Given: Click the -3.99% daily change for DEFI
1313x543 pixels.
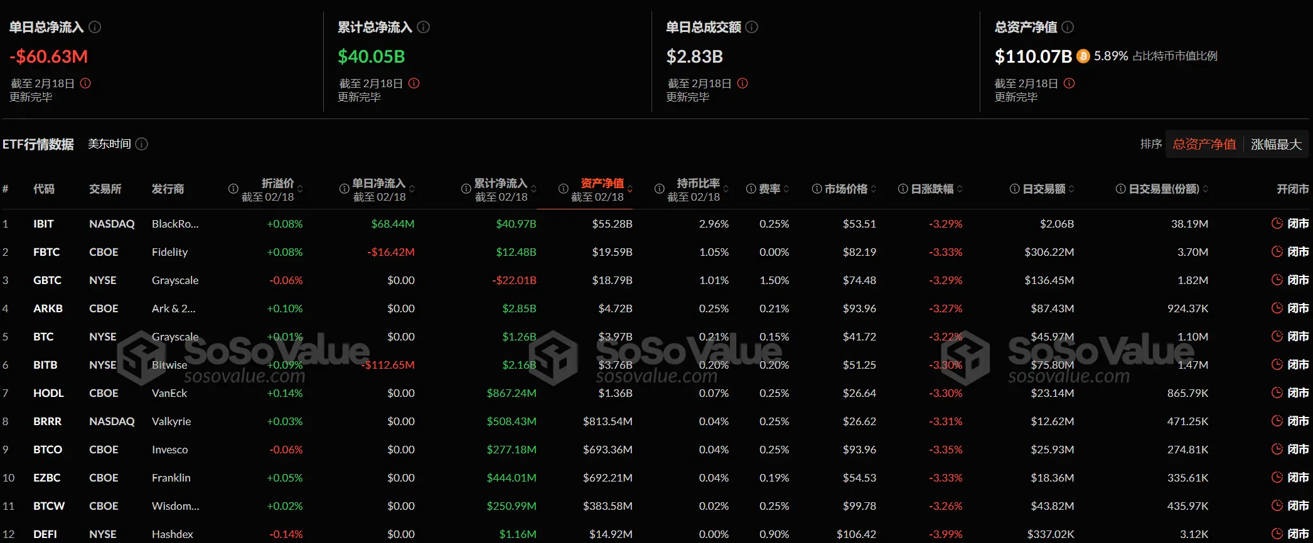Looking at the screenshot, I should click(x=946, y=534).
